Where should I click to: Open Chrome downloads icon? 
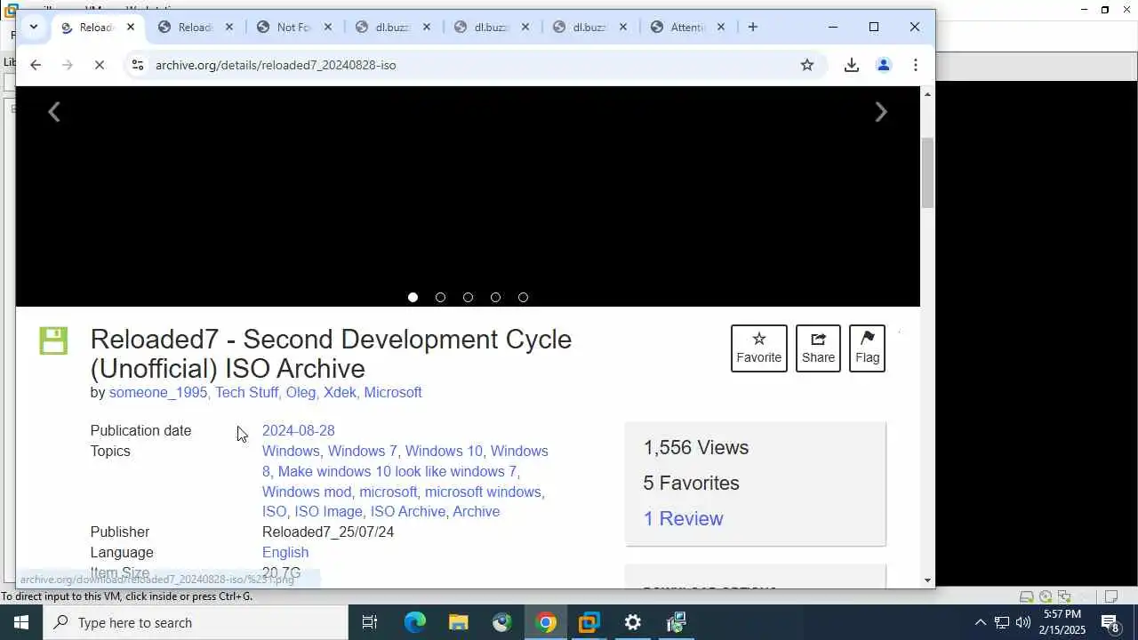pyautogui.click(x=851, y=65)
